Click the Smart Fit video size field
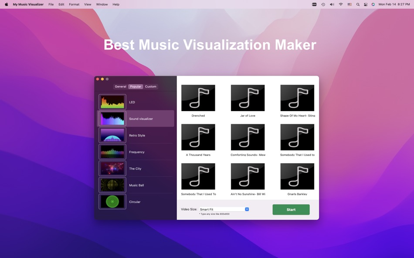 (224, 209)
